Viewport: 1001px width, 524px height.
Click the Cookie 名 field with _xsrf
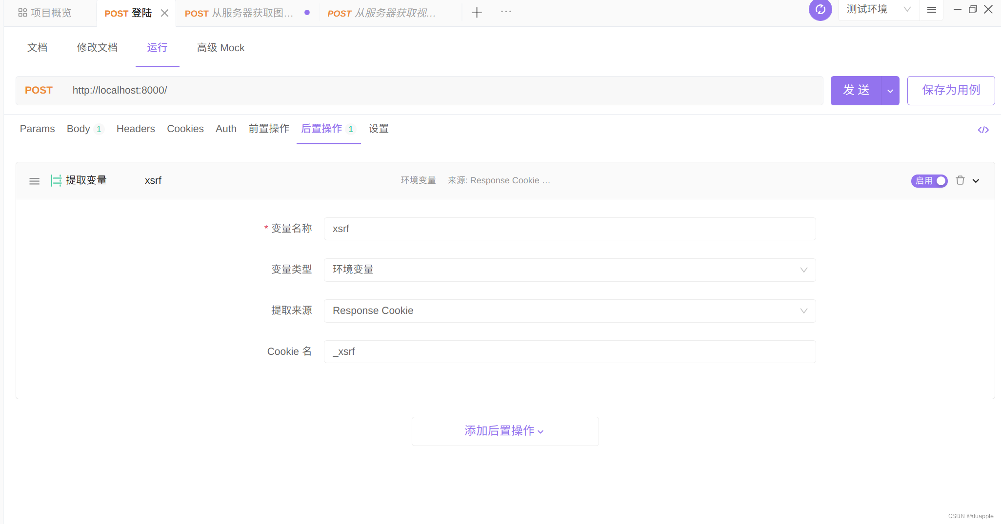click(570, 351)
